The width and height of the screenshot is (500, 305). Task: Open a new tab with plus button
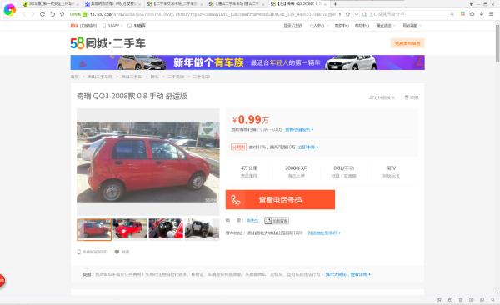coord(335,4)
